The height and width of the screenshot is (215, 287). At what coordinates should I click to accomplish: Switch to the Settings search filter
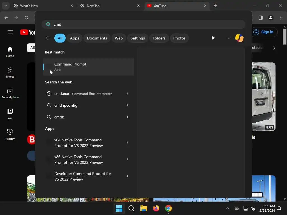pyautogui.click(x=137, y=38)
